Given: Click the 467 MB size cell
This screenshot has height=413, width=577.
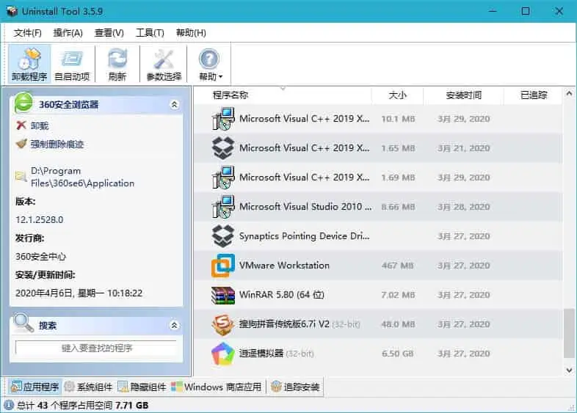Looking at the screenshot, I should tap(397, 266).
